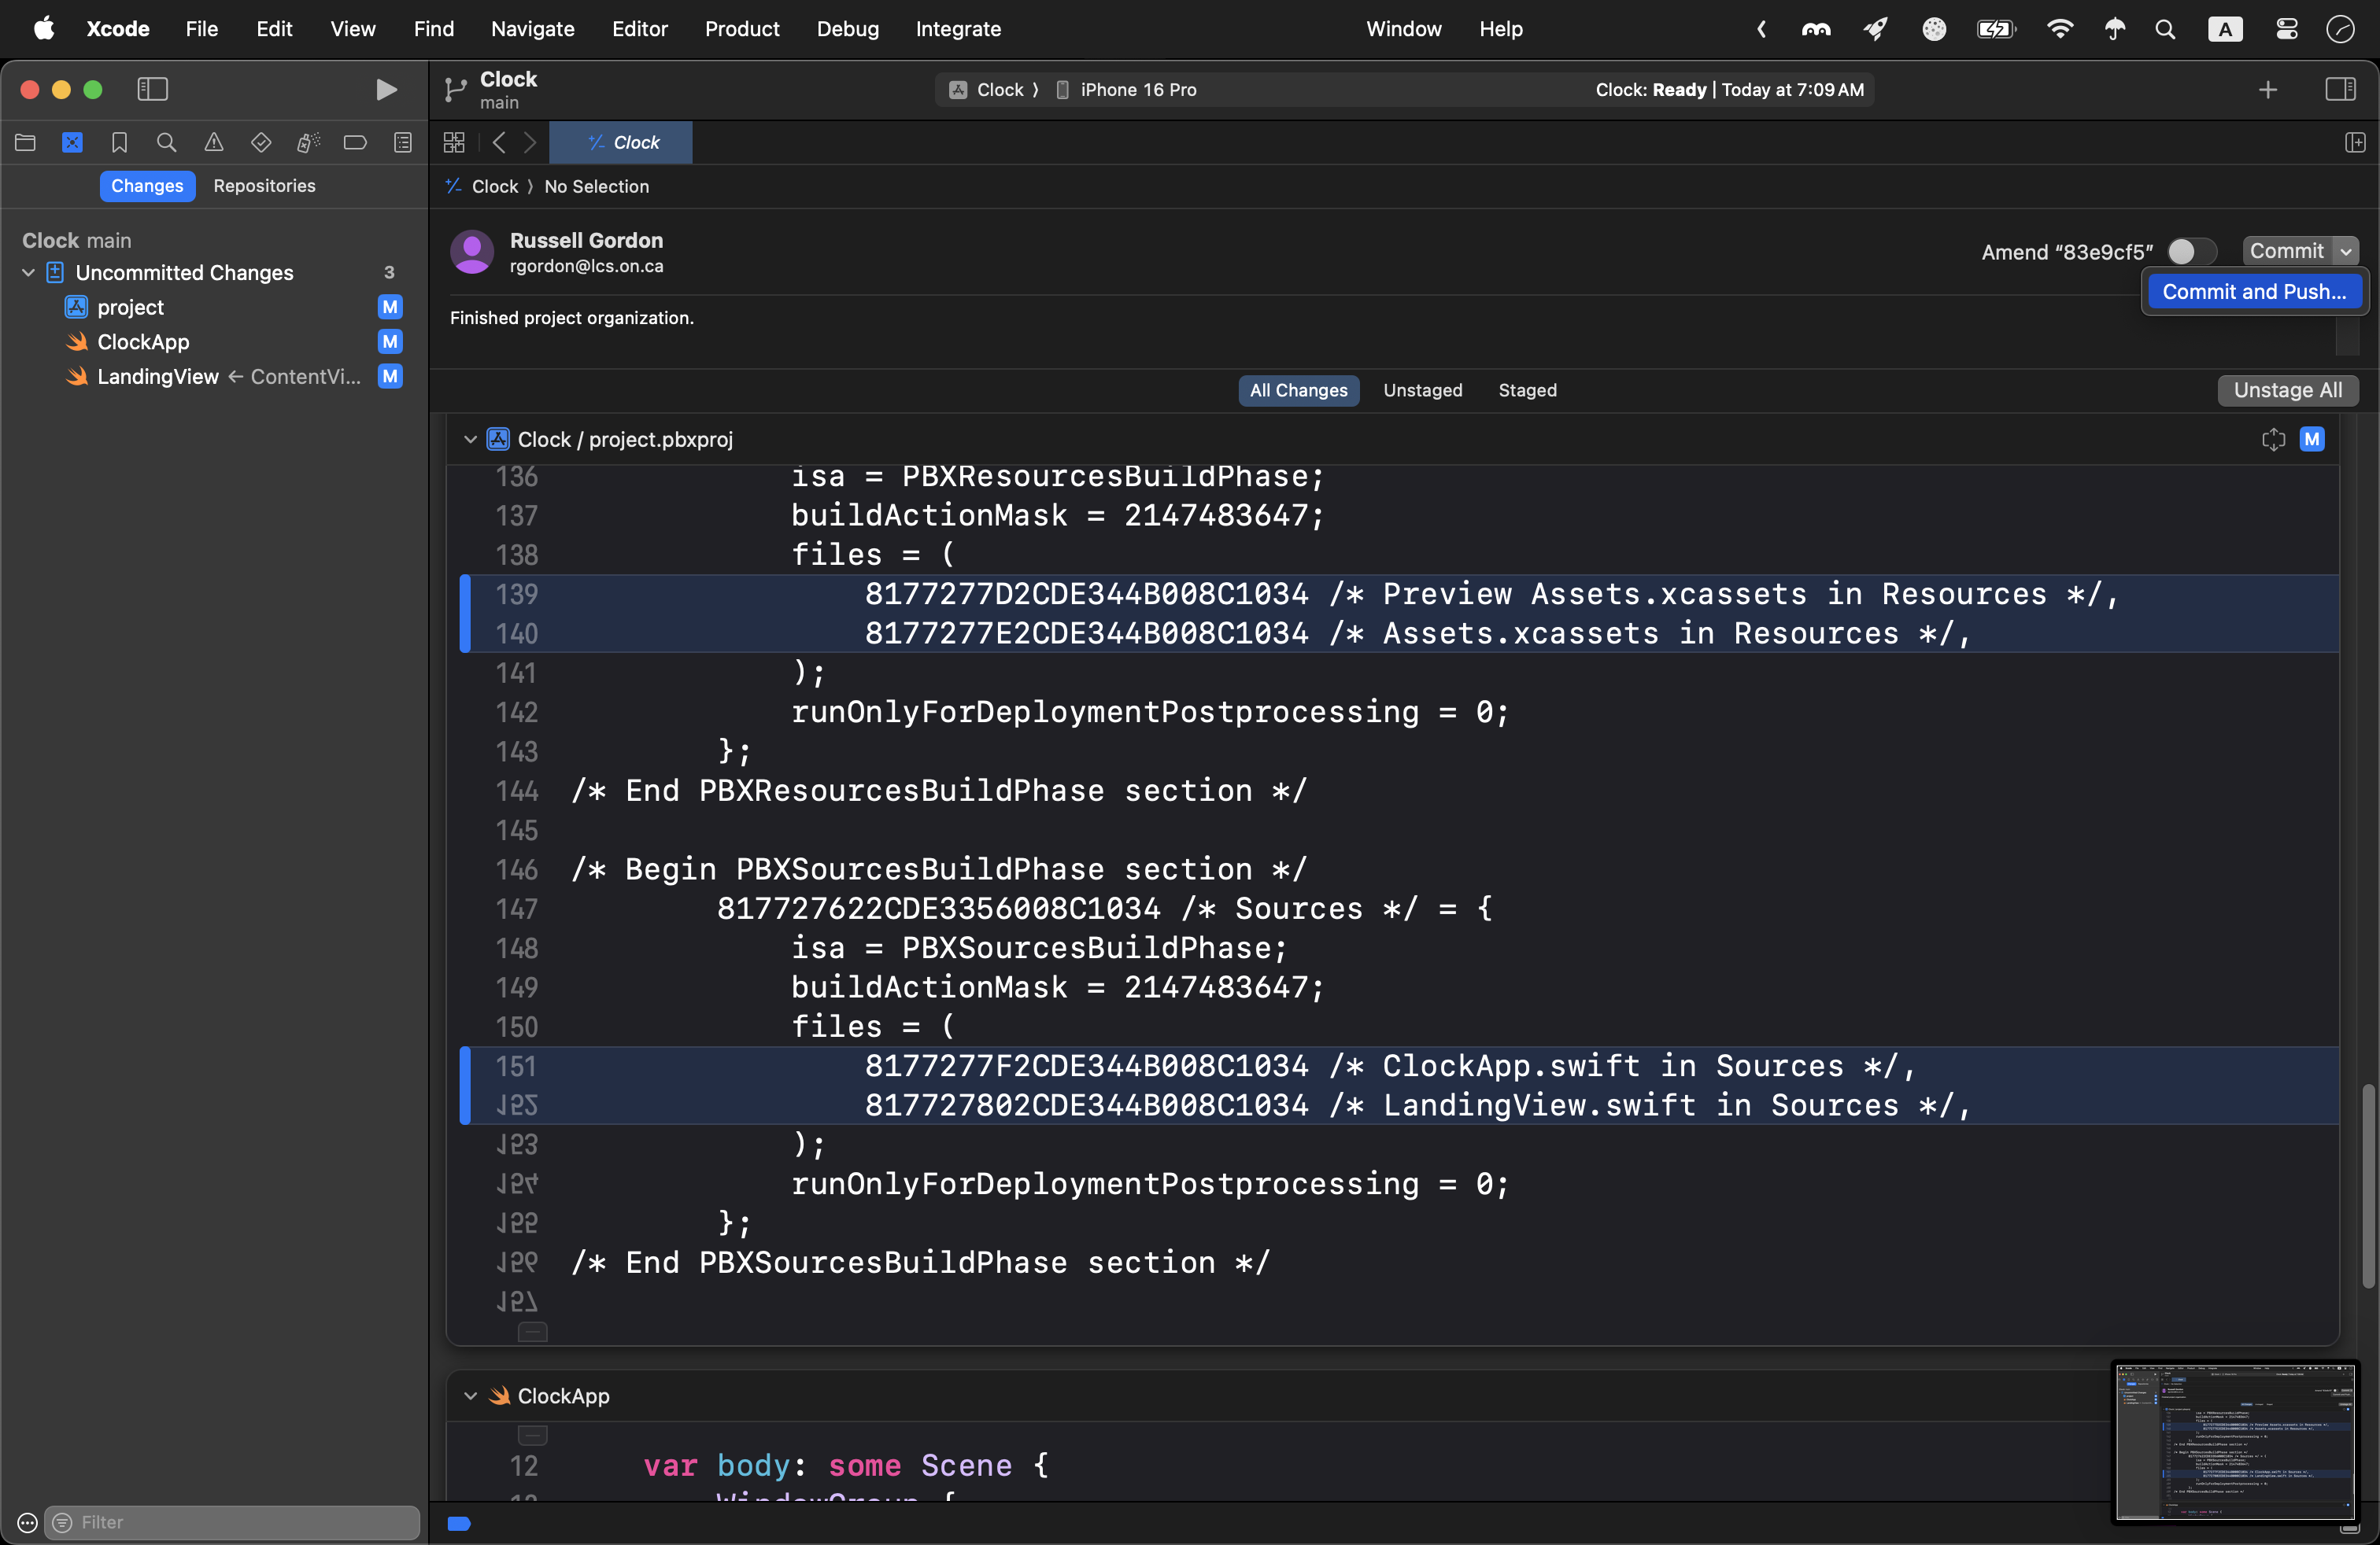2380x1545 pixels.
Task: Open the Product menu
Action: pos(741,29)
